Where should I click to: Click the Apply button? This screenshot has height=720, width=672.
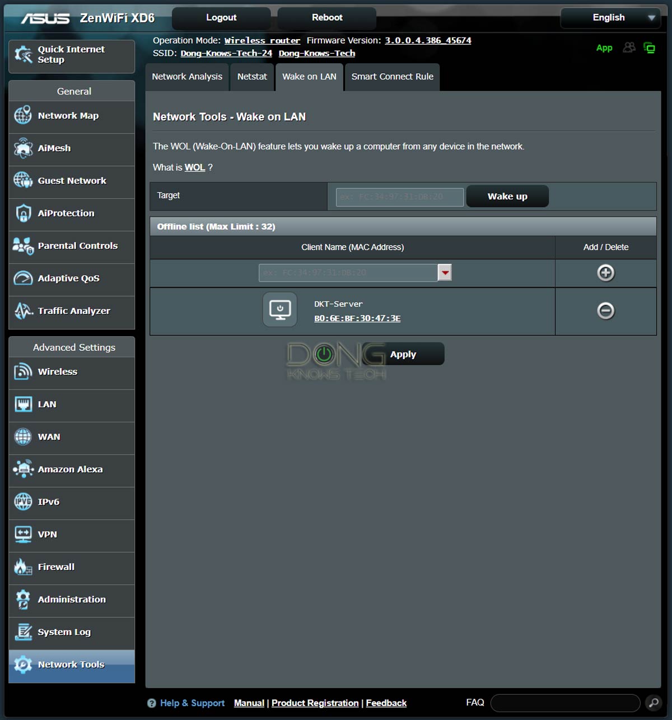point(403,354)
